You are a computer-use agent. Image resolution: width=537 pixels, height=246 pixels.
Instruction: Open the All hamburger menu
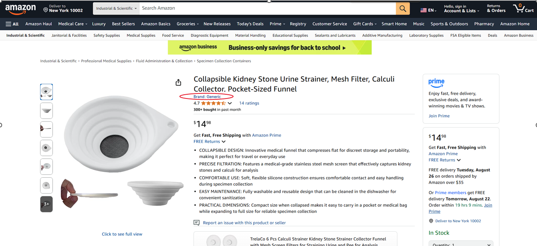(12, 24)
